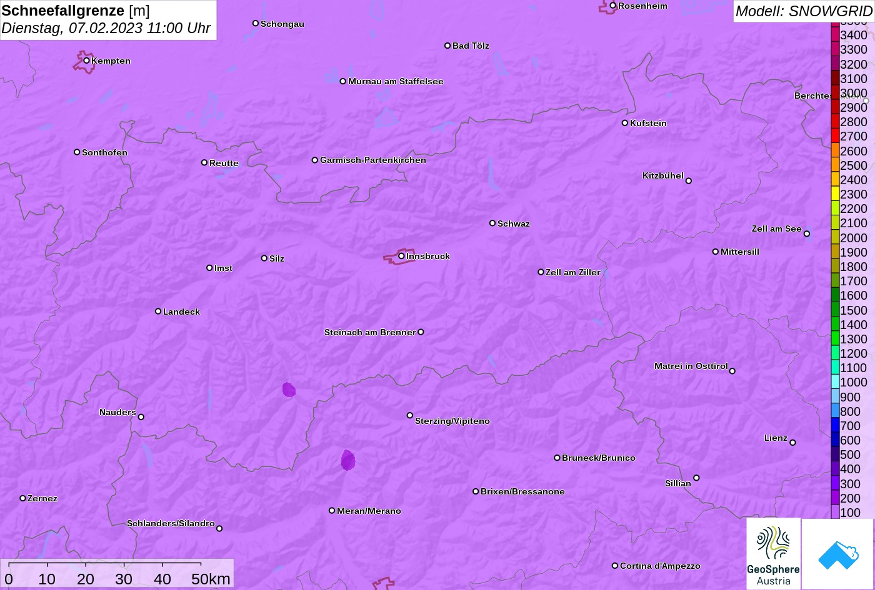
Task: Click the 2300 m yellow legend swatch
Action: coord(835,194)
